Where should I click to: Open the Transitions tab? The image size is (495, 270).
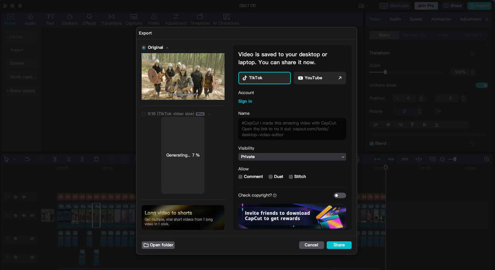[111, 19]
